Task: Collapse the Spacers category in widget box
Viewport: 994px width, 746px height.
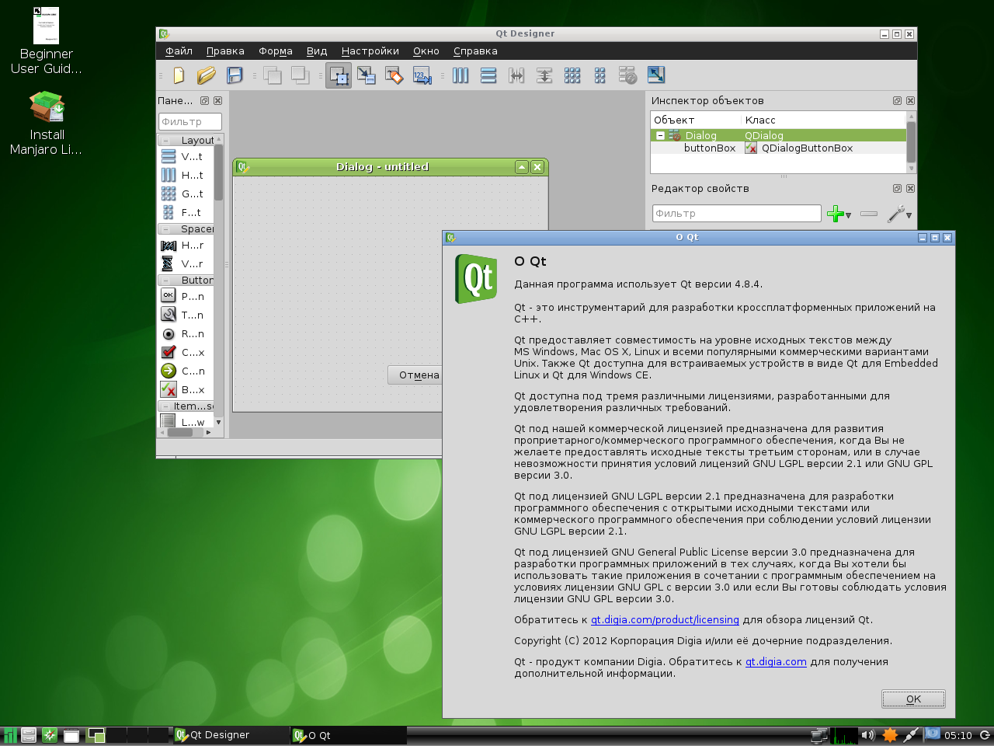Action: [x=166, y=229]
